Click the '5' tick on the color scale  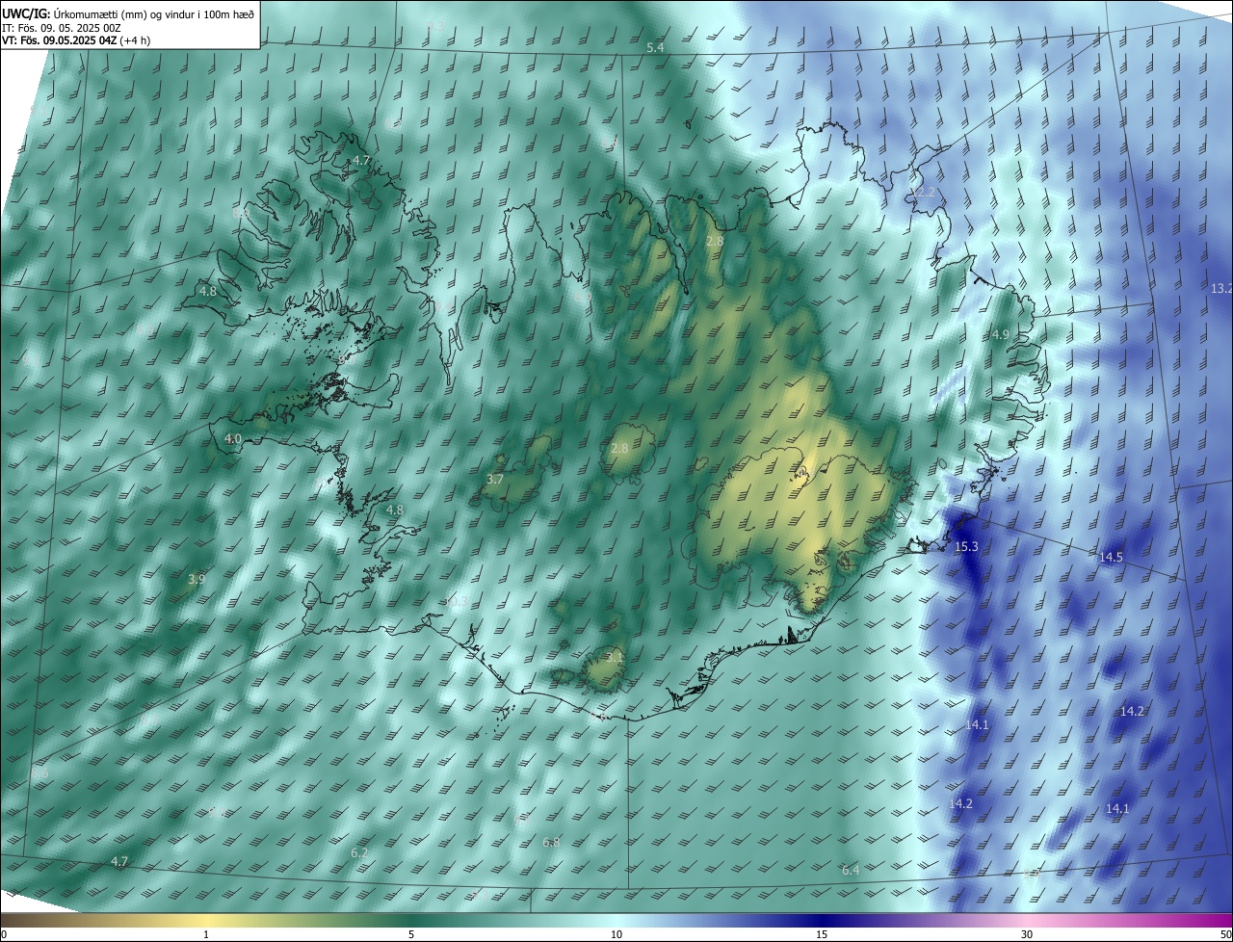pos(411,934)
